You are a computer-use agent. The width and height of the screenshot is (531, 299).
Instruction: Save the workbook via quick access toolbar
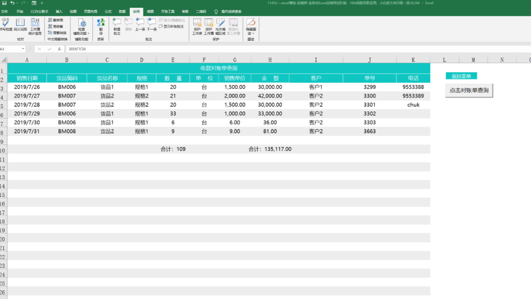pyautogui.click(x=4, y=3)
